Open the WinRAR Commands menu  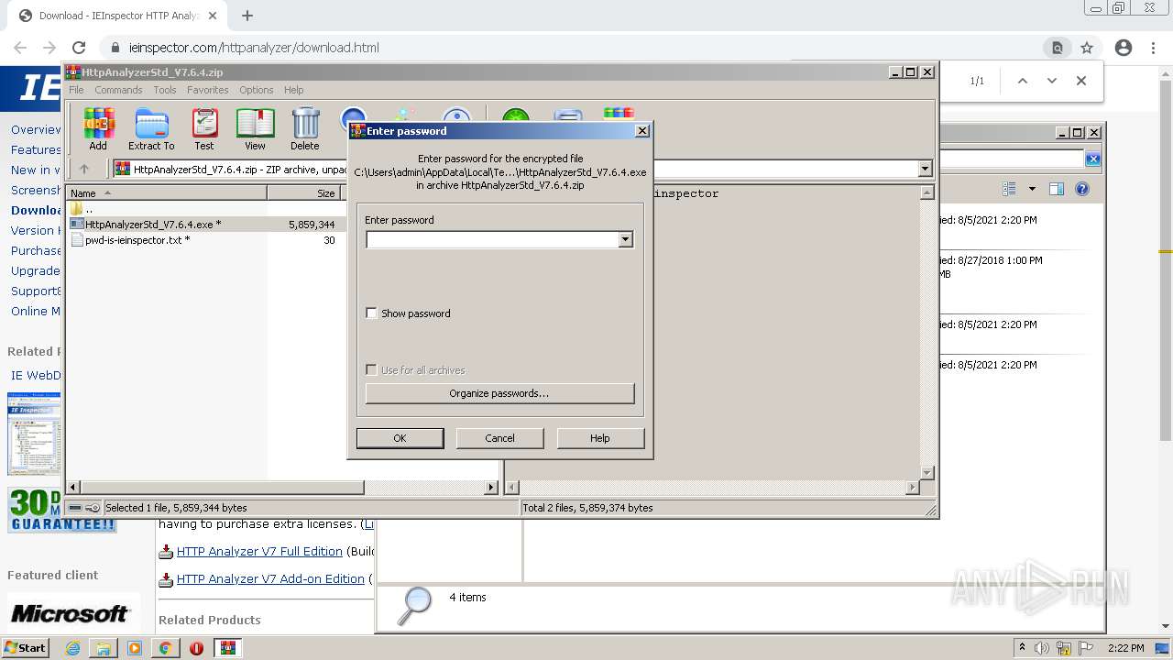pyautogui.click(x=118, y=90)
